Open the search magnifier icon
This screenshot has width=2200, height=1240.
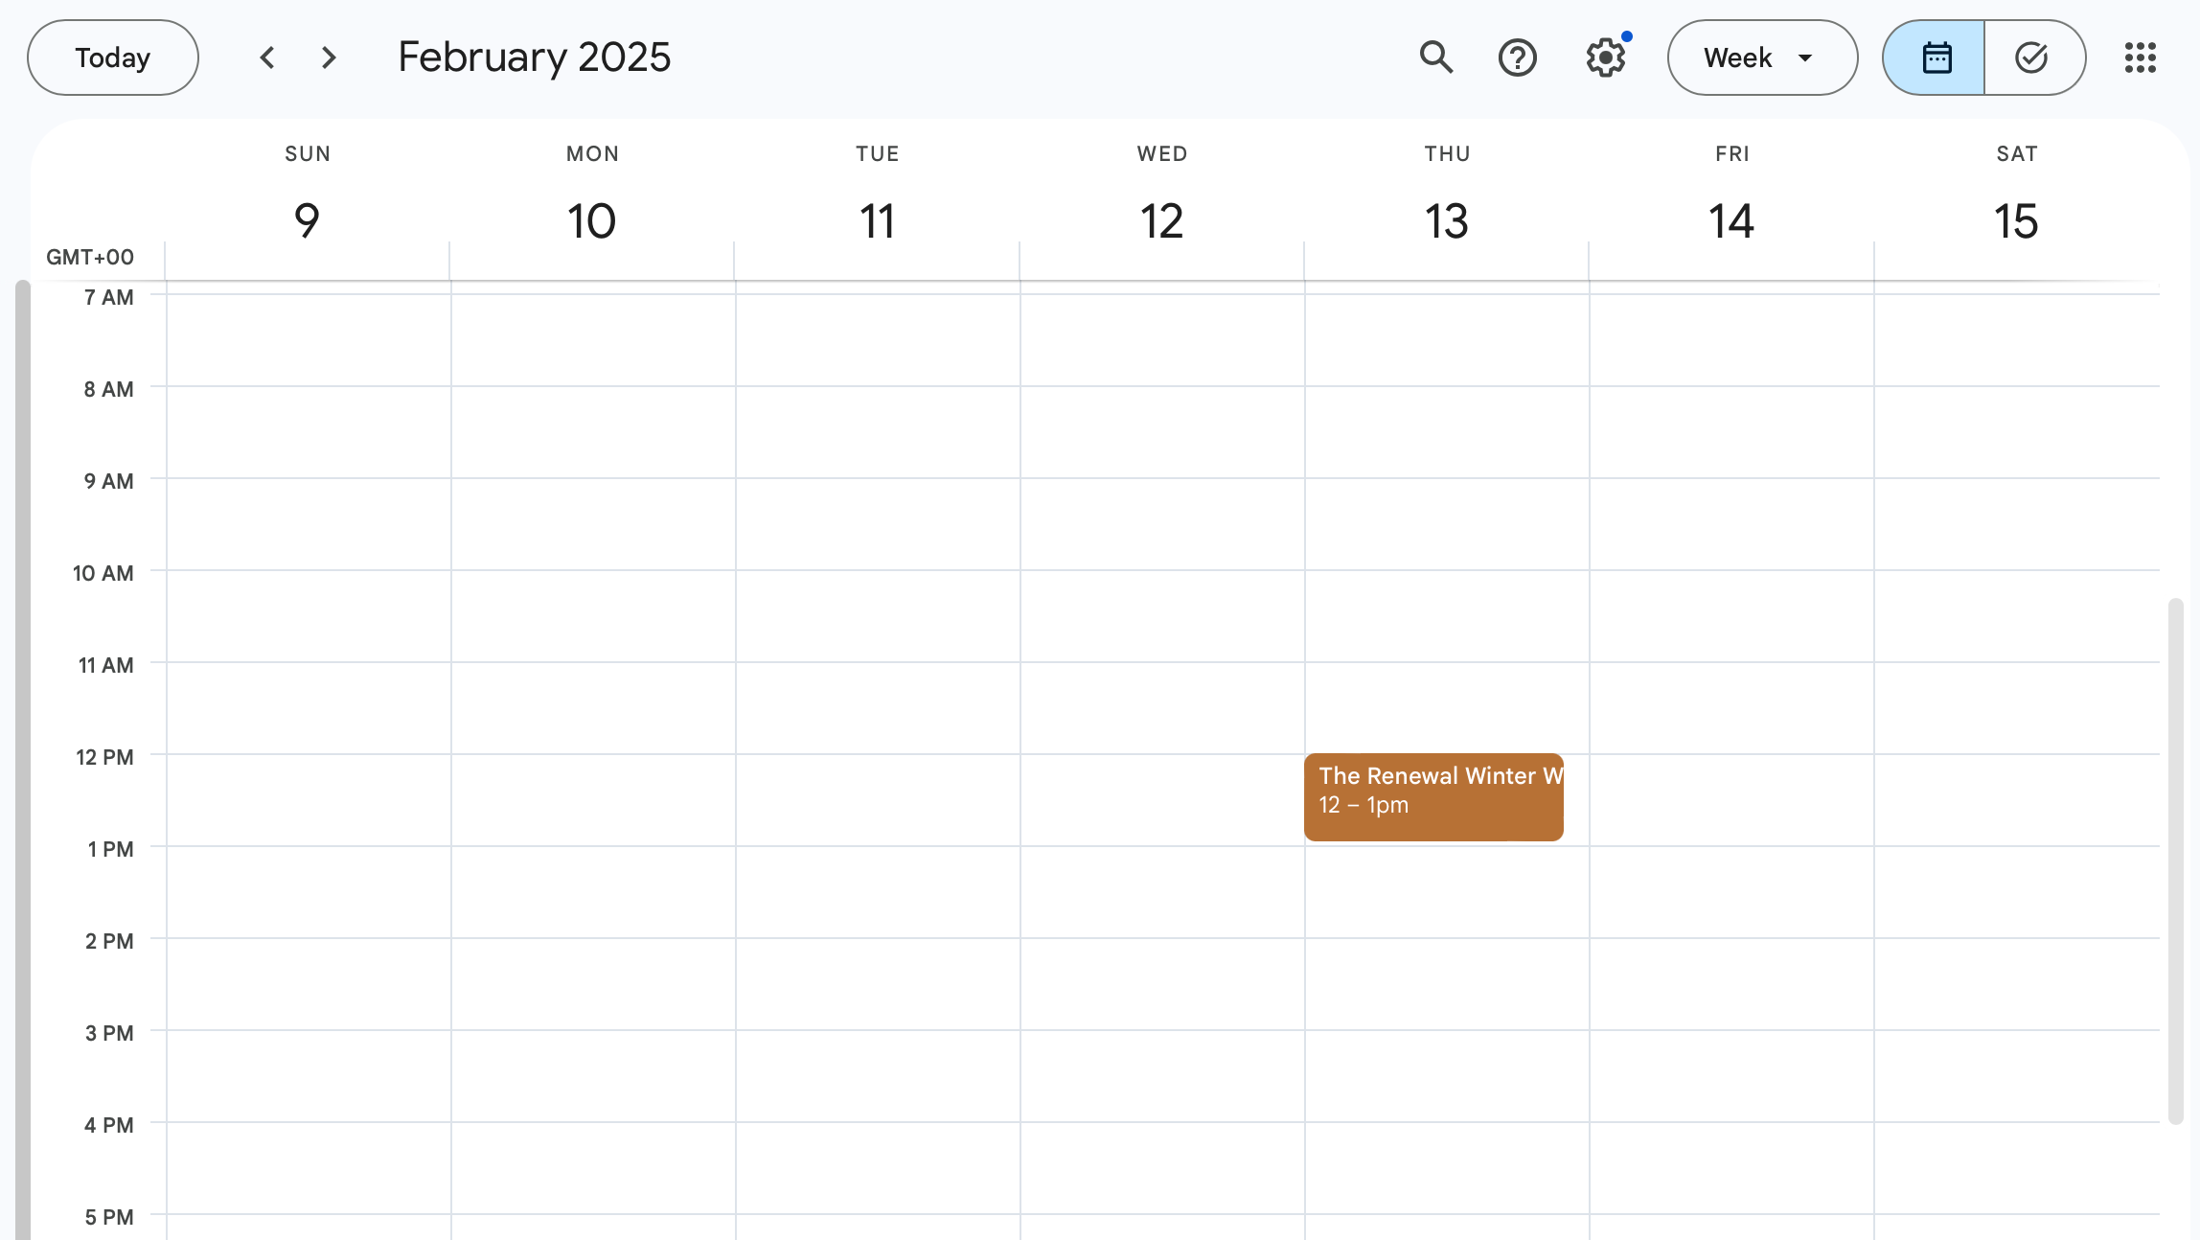[x=1435, y=57]
